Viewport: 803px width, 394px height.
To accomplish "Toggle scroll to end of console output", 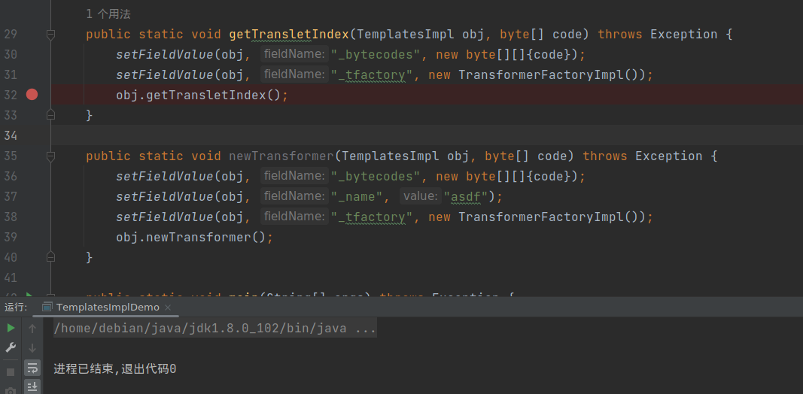I will coord(32,386).
